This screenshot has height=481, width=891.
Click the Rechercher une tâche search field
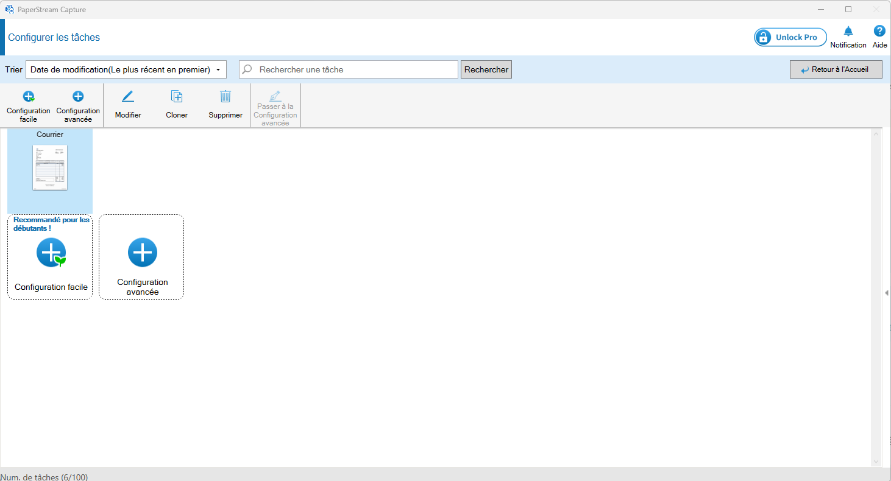pyautogui.click(x=349, y=69)
